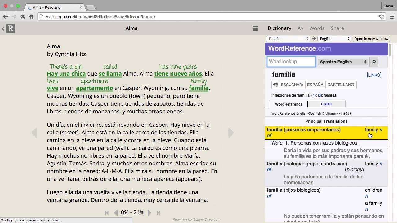Play audio with the speaker icon
397x223 pixels.
point(275,85)
